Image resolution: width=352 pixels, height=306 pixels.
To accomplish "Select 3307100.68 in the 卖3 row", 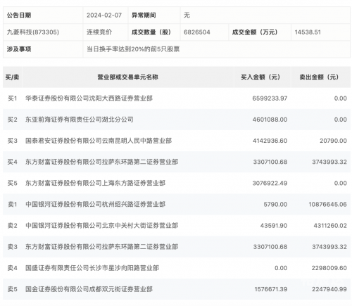I will (270, 247).
